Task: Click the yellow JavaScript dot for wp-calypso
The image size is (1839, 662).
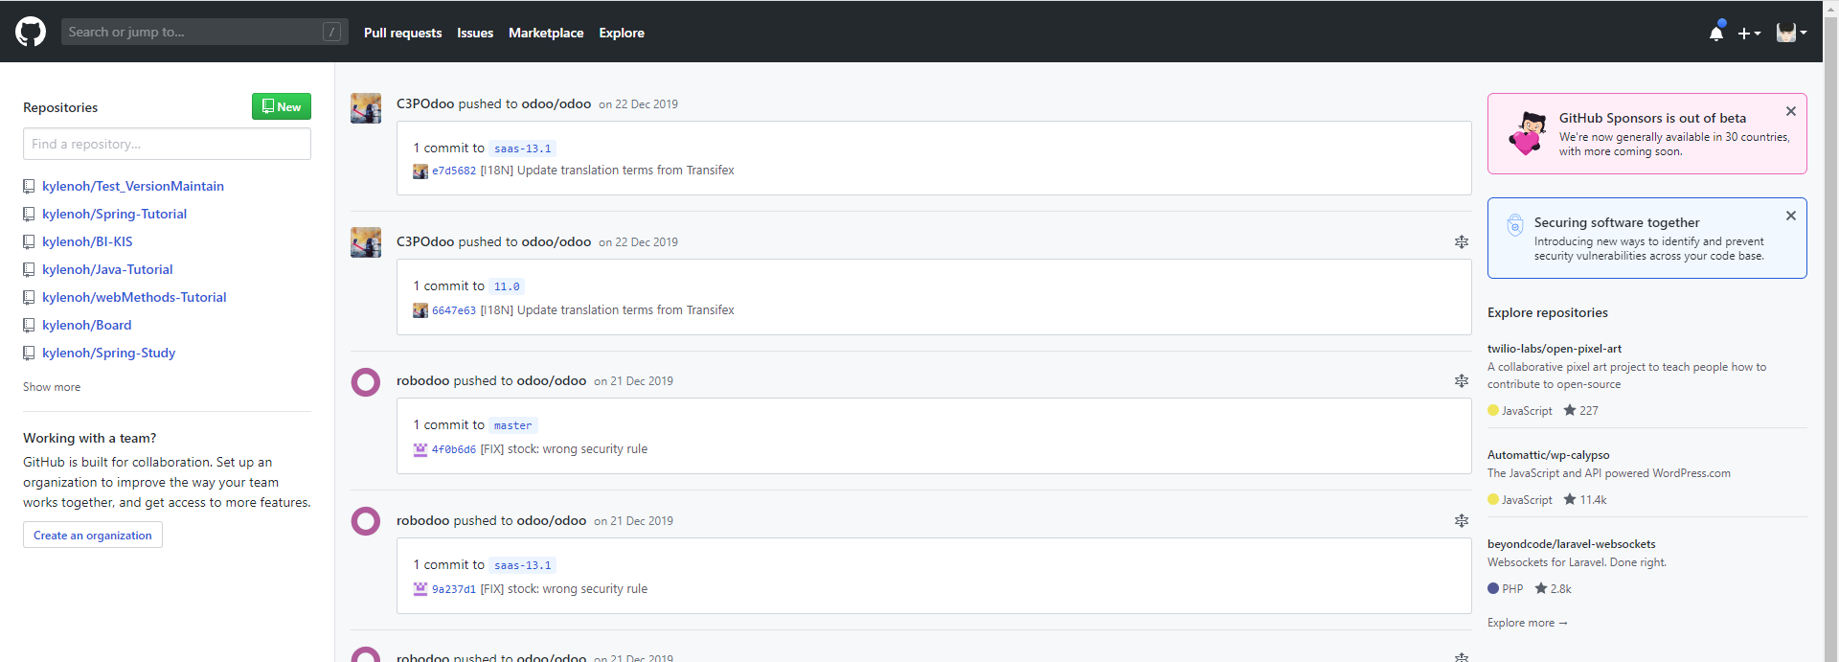Action: tap(1493, 499)
